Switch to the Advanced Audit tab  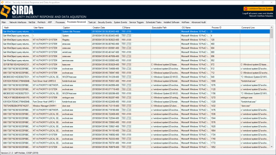click(199, 22)
